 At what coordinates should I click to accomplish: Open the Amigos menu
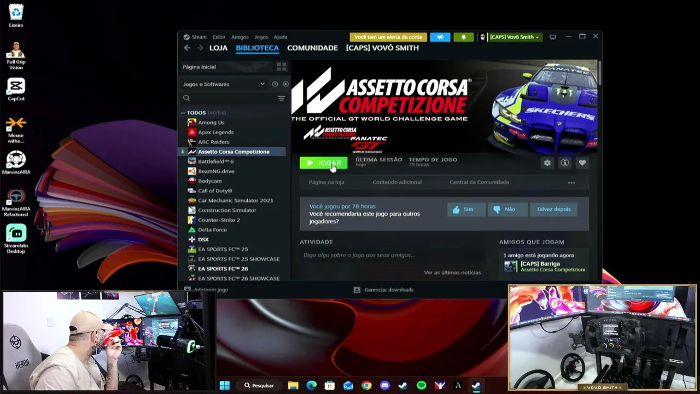click(x=240, y=37)
